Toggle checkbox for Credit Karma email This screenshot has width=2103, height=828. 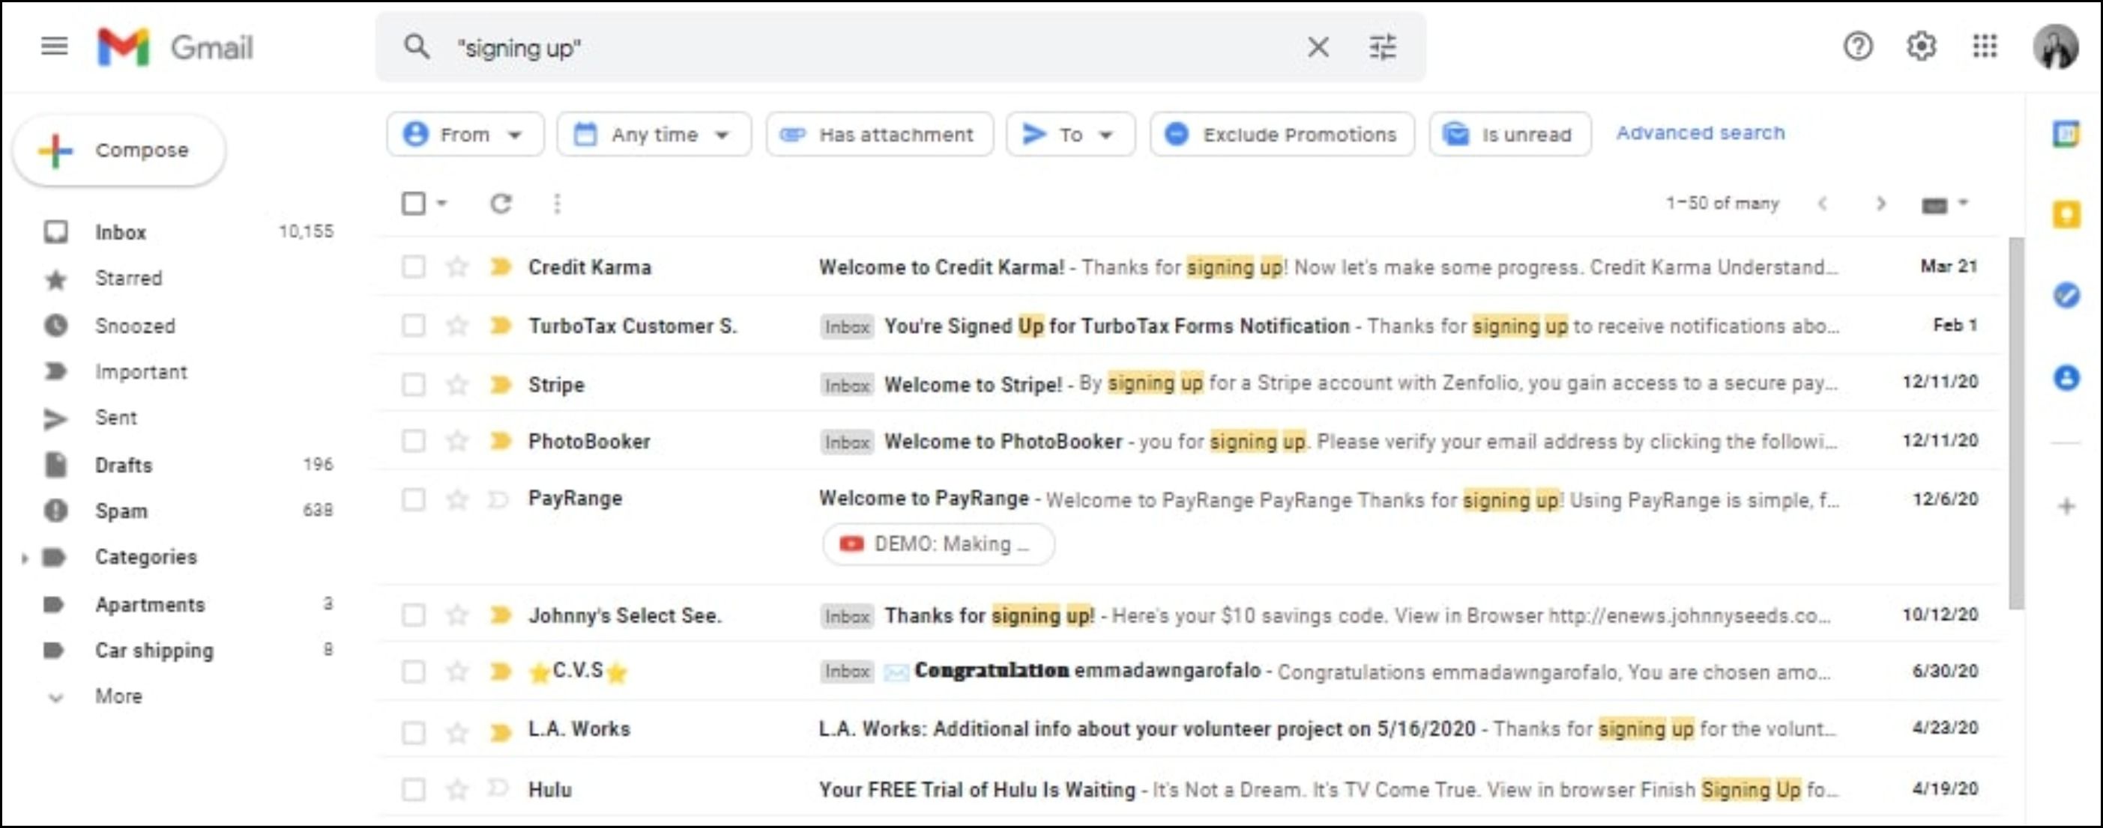pos(413,267)
